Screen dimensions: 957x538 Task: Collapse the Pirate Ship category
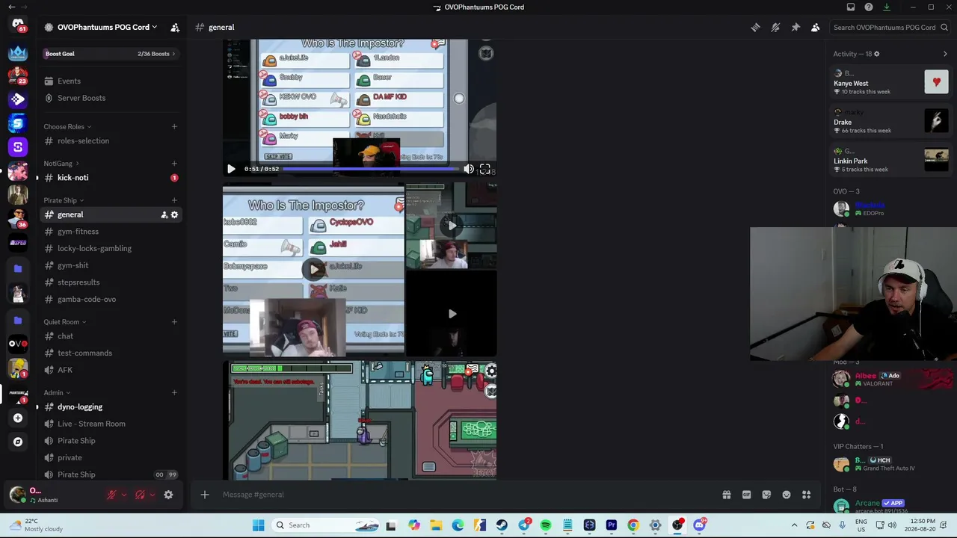(x=64, y=200)
